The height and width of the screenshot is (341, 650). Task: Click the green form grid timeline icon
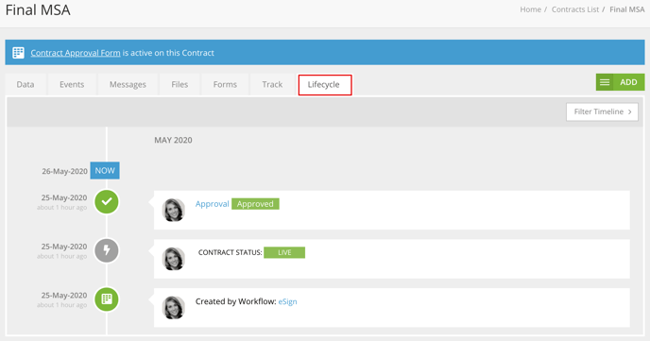point(107,299)
